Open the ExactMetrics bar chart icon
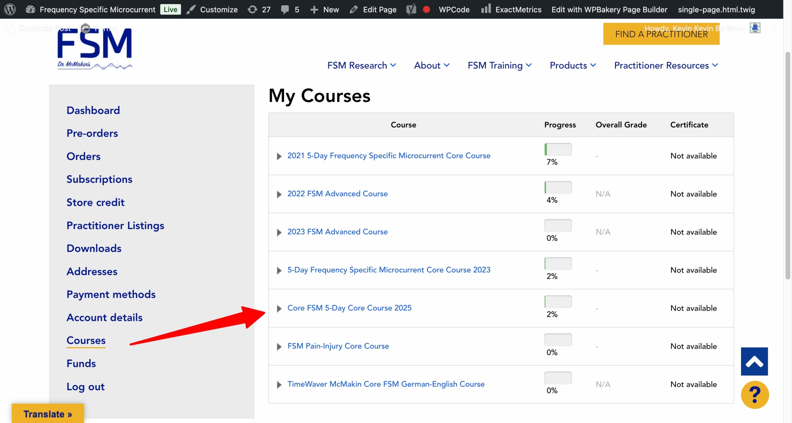Viewport: 792px width, 423px height. pos(486,9)
